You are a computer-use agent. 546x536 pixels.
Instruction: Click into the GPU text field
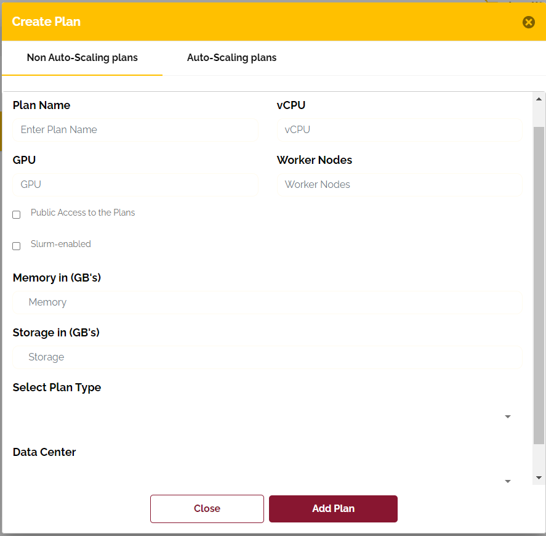point(135,185)
